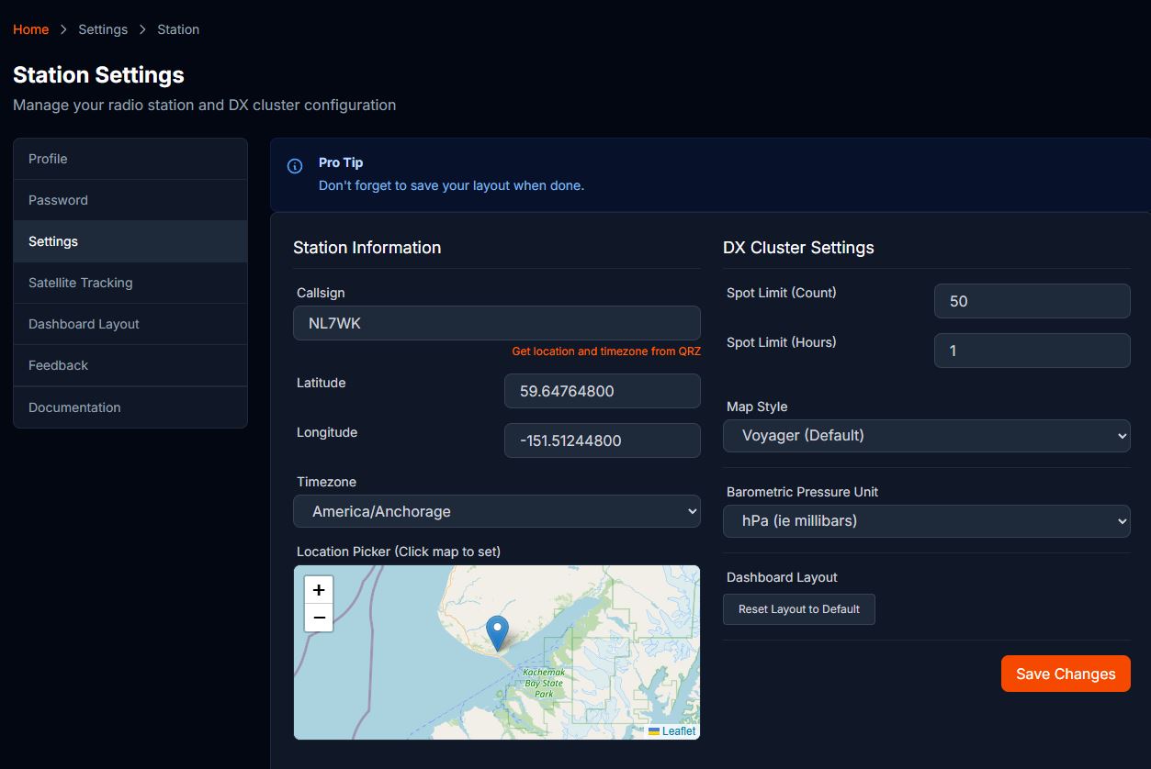Viewport: 1151px width, 769px height.
Task: Click the Save Changes button
Action: (1066, 674)
